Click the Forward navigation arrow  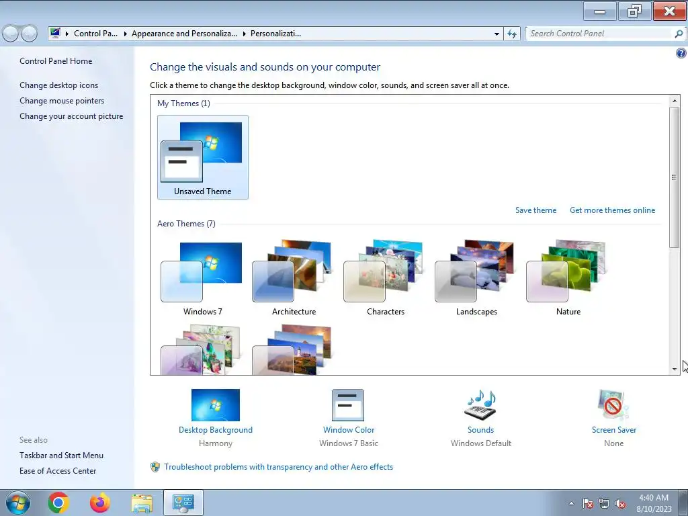click(29, 34)
